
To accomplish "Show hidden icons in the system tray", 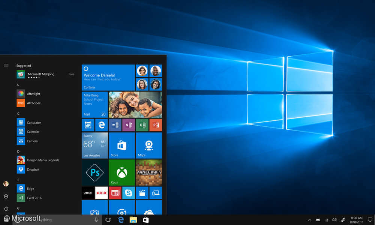I will 309,219.
